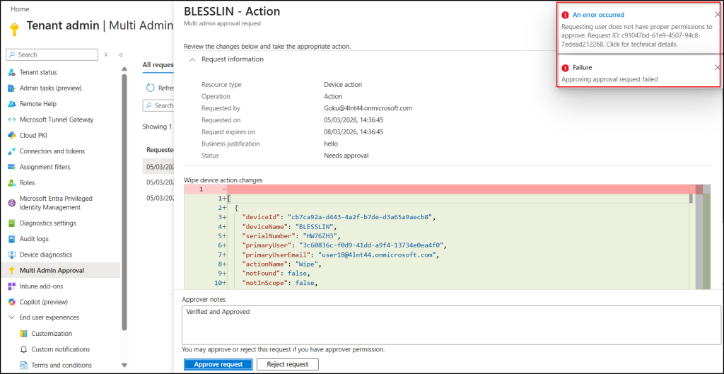Click the 'Needs approval' status value
The image size is (724, 374).
(346, 156)
